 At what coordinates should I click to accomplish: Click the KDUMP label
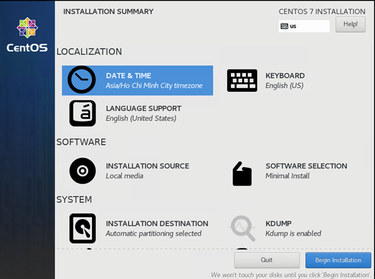pyautogui.click(x=278, y=224)
